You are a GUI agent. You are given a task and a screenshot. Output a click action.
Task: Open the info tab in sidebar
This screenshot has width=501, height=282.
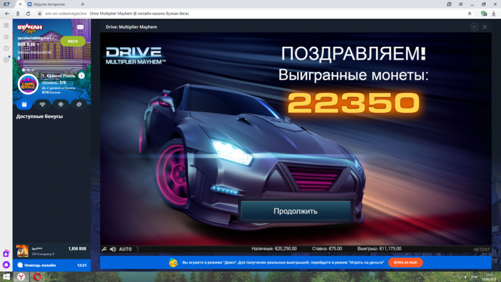tap(79, 104)
